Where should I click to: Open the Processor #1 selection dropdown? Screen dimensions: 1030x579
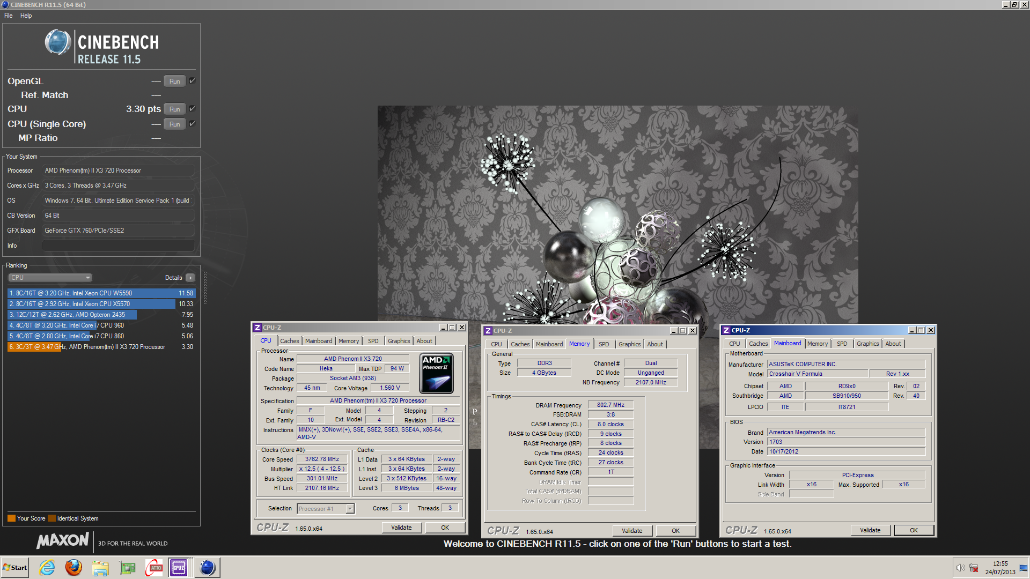click(326, 509)
